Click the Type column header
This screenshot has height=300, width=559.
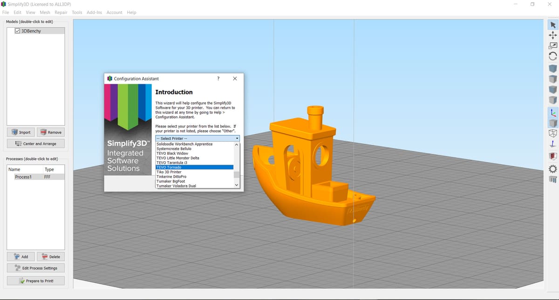point(53,169)
